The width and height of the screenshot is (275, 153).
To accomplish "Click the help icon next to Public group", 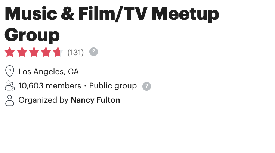I will pos(146,86).
